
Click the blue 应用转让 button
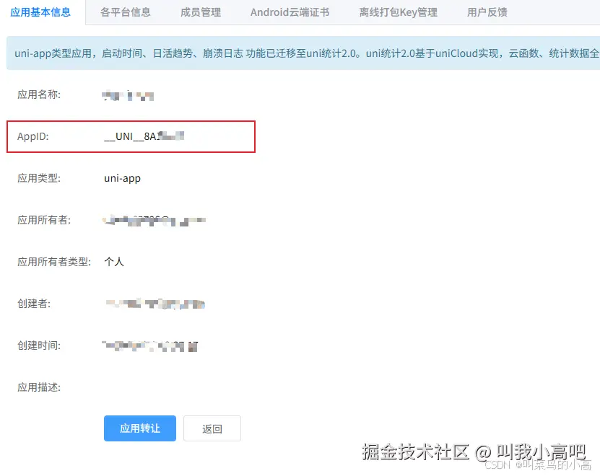click(x=139, y=428)
